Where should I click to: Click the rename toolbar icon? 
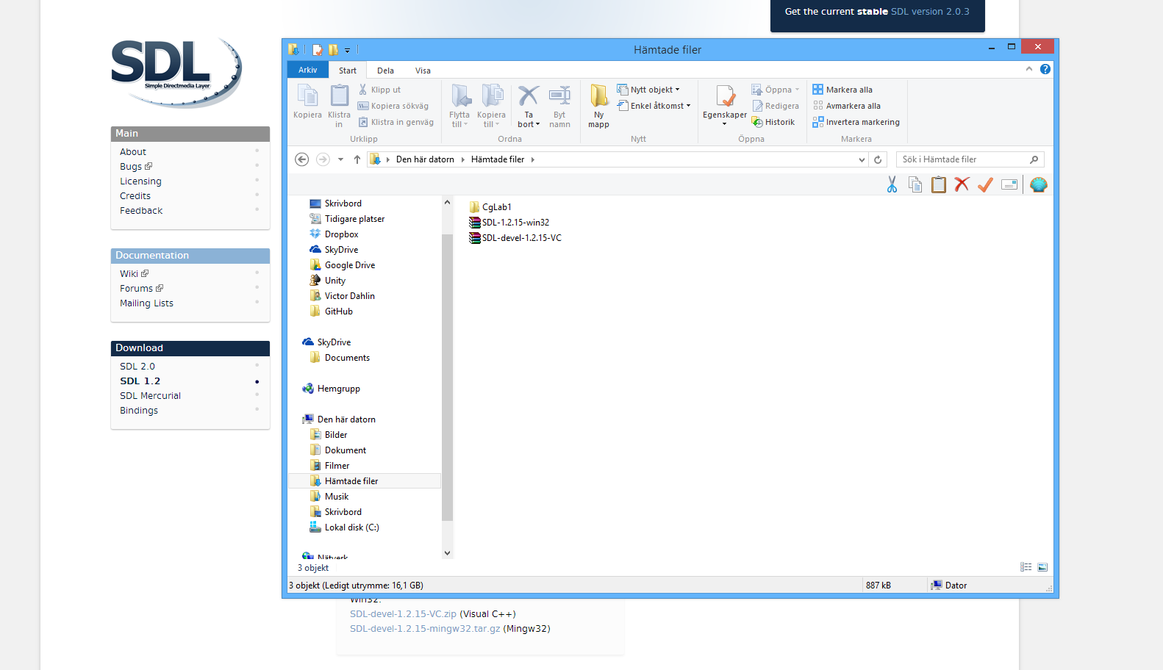[1009, 184]
